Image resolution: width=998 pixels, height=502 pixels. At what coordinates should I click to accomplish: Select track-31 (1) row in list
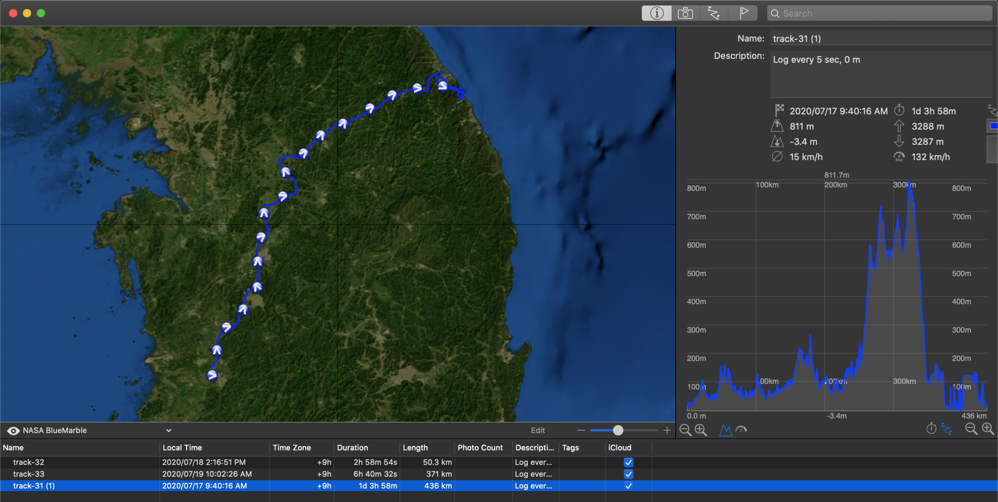point(499,486)
